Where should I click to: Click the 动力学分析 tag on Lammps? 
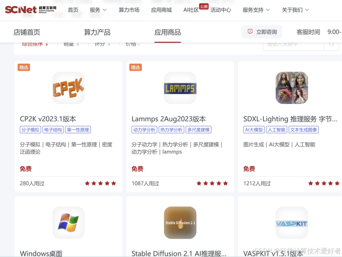[144, 130]
